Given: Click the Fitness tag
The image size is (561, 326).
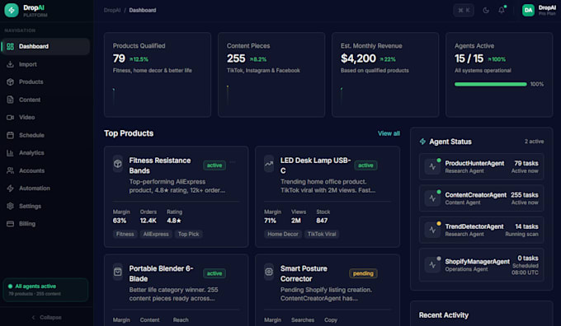Looking at the screenshot, I should click(125, 235).
